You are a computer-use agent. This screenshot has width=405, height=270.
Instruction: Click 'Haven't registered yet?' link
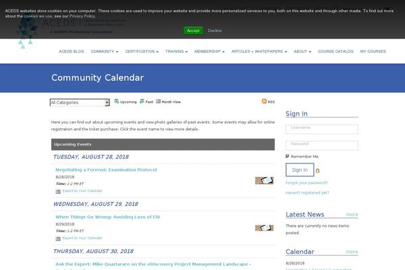(x=307, y=192)
